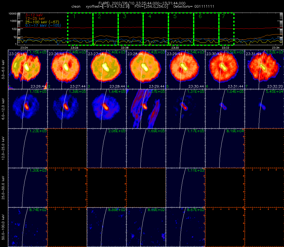Open the 6.0-12.0 keV image labeled 5.45E+04
Viewport: 284px width, 247px height.
click(x=265, y=109)
